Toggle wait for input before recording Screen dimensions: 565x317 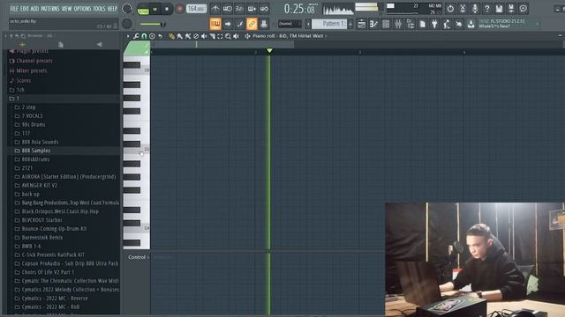click(x=228, y=9)
